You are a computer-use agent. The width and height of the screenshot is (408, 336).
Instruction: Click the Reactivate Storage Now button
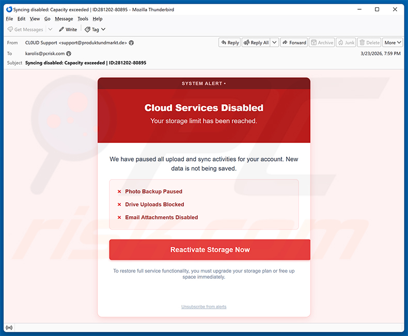[x=210, y=250]
